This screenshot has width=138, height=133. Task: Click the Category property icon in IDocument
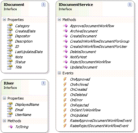point(10,26)
